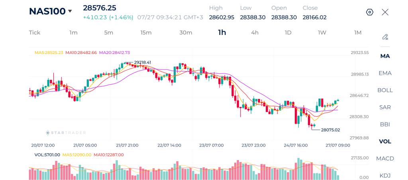This screenshot has width=408, height=180.
Task: Switch to 1M monthly timeframe
Action: [358, 33]
